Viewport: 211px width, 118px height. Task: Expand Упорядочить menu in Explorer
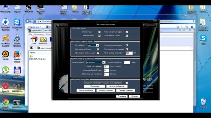pos(34,27)
